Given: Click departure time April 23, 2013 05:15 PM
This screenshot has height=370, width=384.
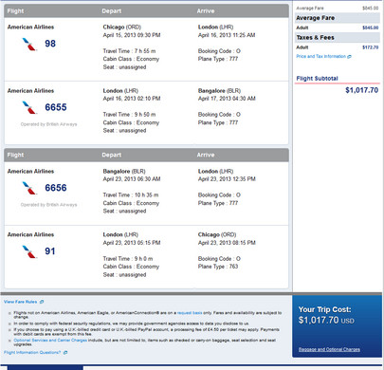Looking at the screenshot, I should tap(132, 243).
